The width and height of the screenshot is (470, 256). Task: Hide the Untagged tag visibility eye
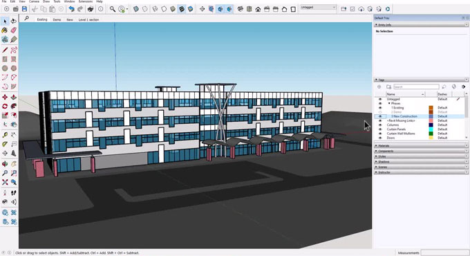point(380,99)
